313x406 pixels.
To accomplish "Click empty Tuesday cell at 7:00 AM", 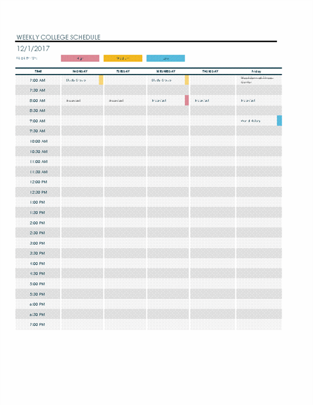I will pyautogui.click(x=125, y=80).
